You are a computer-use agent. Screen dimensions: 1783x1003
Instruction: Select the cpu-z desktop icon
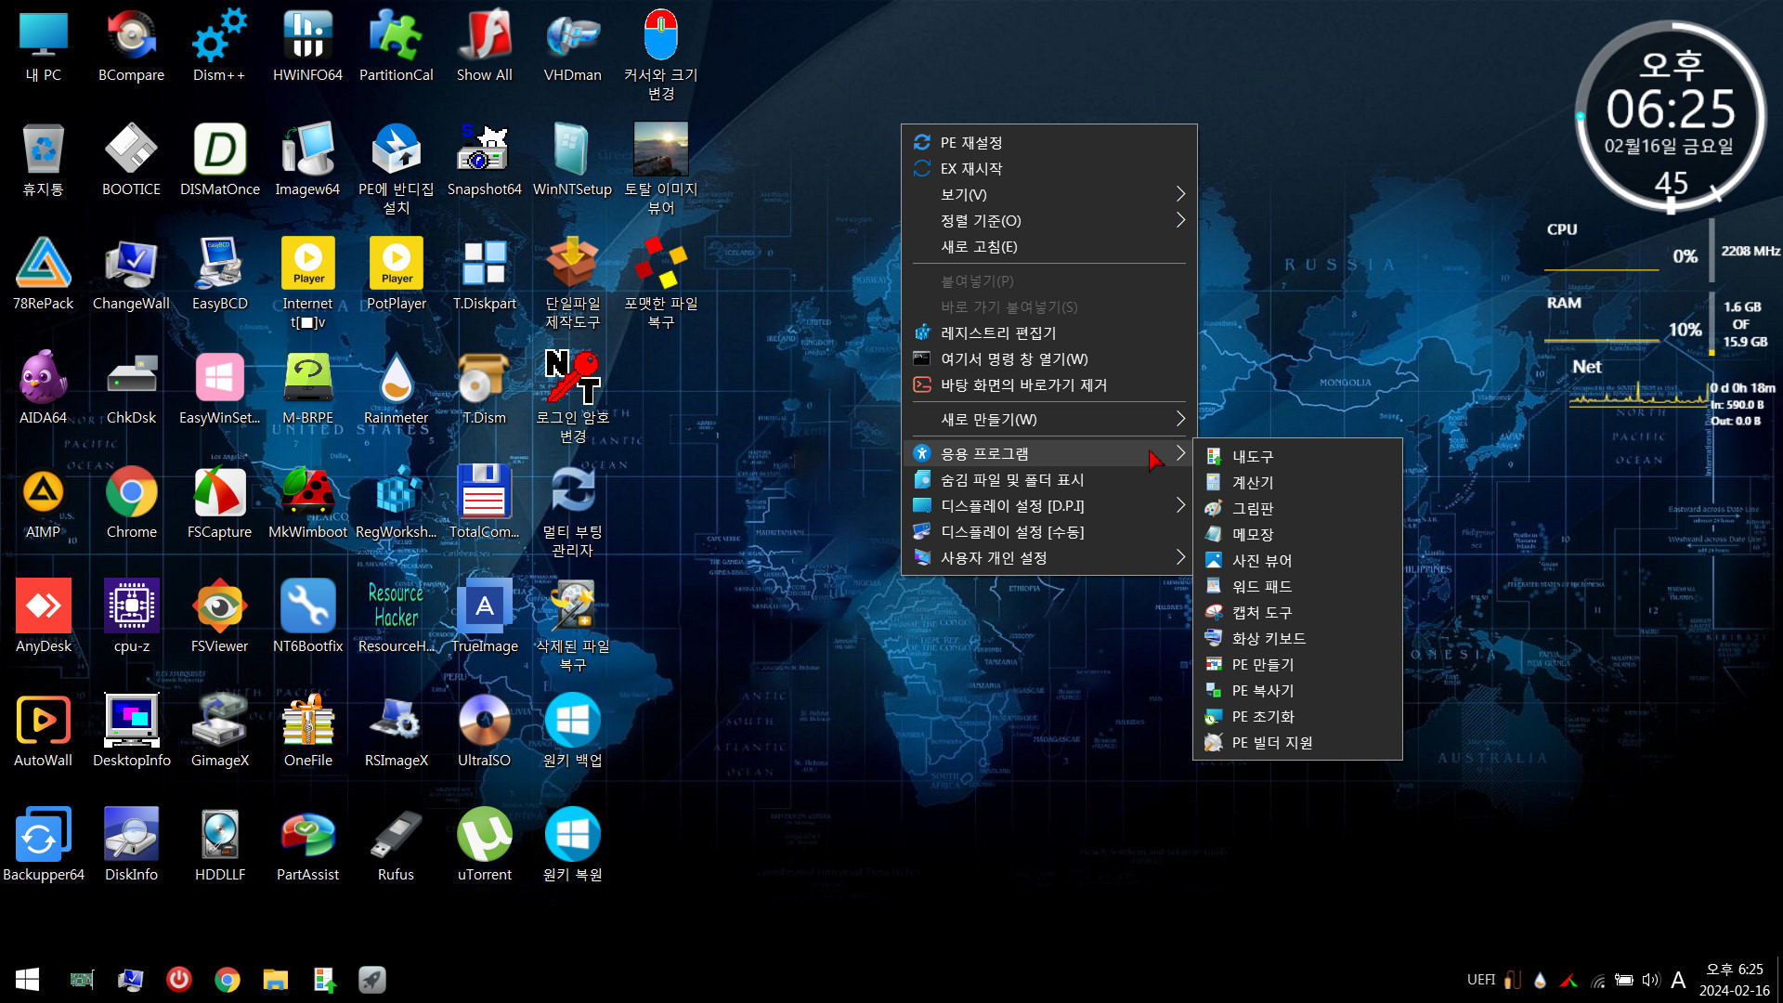131,618
